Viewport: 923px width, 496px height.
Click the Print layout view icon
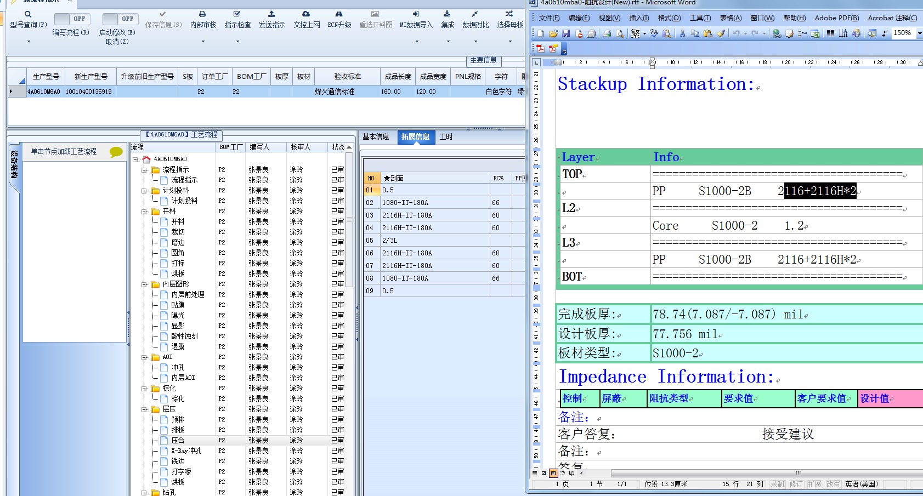coord(553,473)
